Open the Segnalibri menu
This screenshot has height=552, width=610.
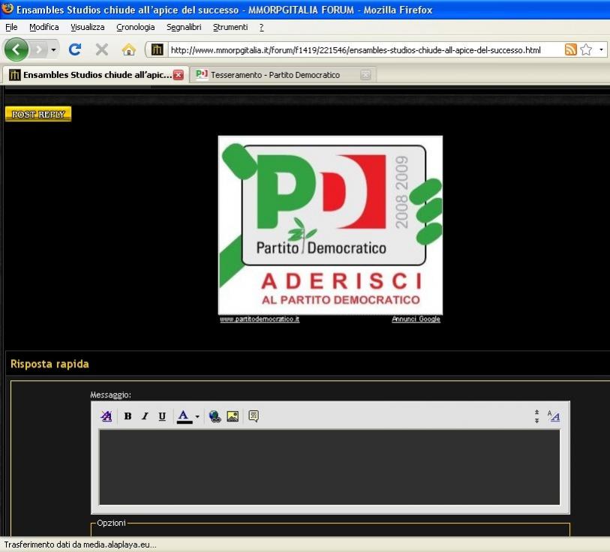[184, 27]
